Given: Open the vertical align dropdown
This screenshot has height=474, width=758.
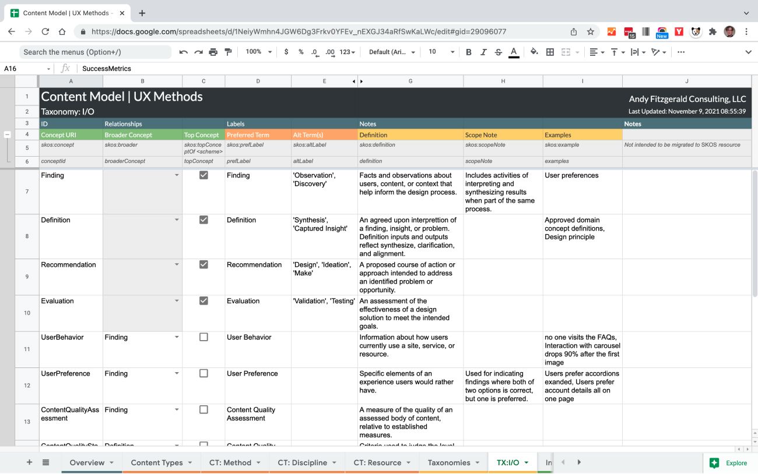Looking at the screenshot, I should pyautogui.click(x=617, y=52).
